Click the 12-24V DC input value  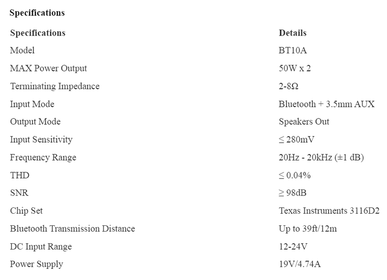click(293, 246)
